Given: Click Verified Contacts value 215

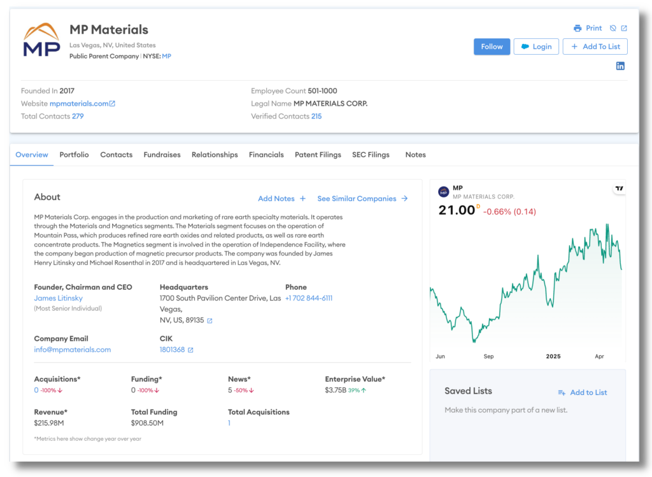Looking at the screenshot, I should point(316,117).
